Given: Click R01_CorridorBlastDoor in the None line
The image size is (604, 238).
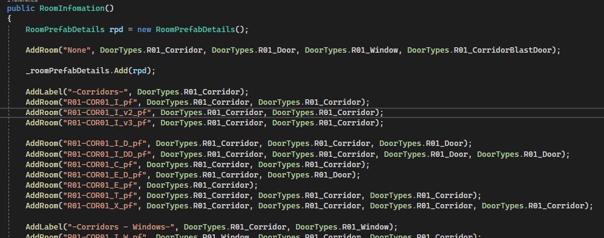Looking at the screenshot, I should click(503, 50).
